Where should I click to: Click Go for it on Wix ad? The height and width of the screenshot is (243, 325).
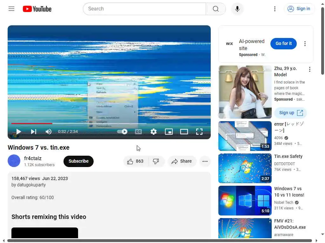(283, 44)
